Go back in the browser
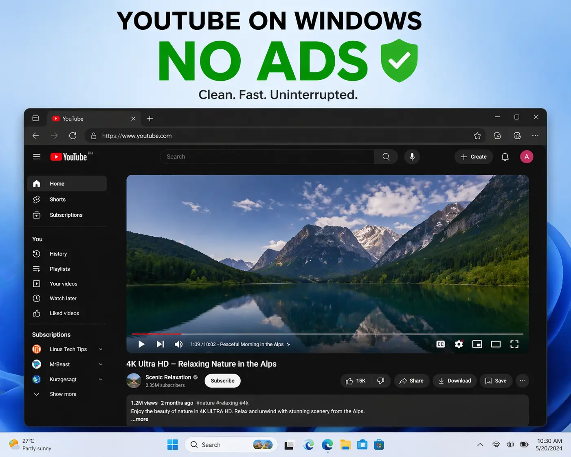571x457 pixels. tap(36, 136)
